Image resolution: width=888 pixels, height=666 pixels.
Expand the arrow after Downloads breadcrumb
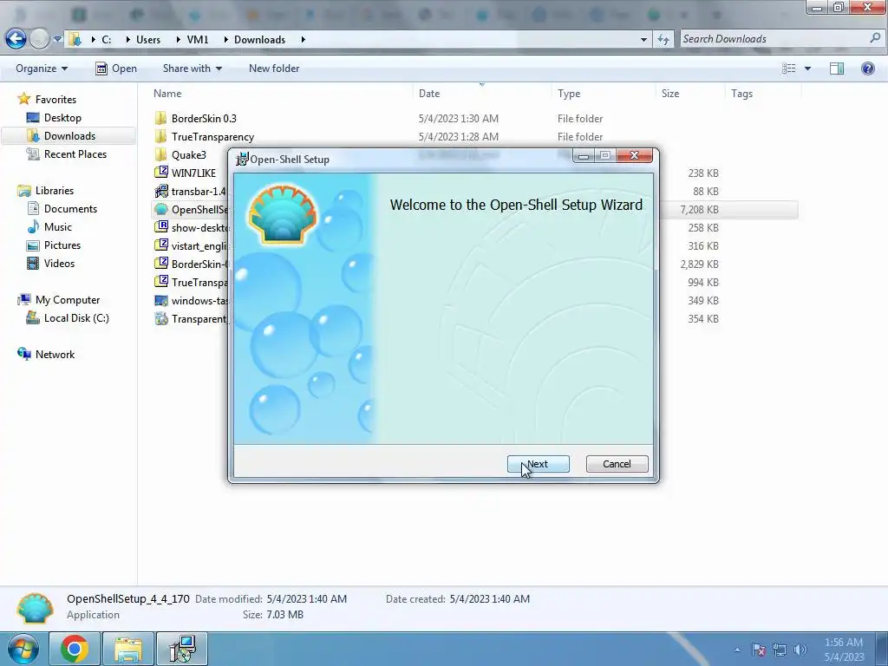pyautogui.click(x=303, y=39)
